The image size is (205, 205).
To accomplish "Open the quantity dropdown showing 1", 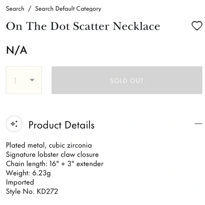I will click(24, 80).
